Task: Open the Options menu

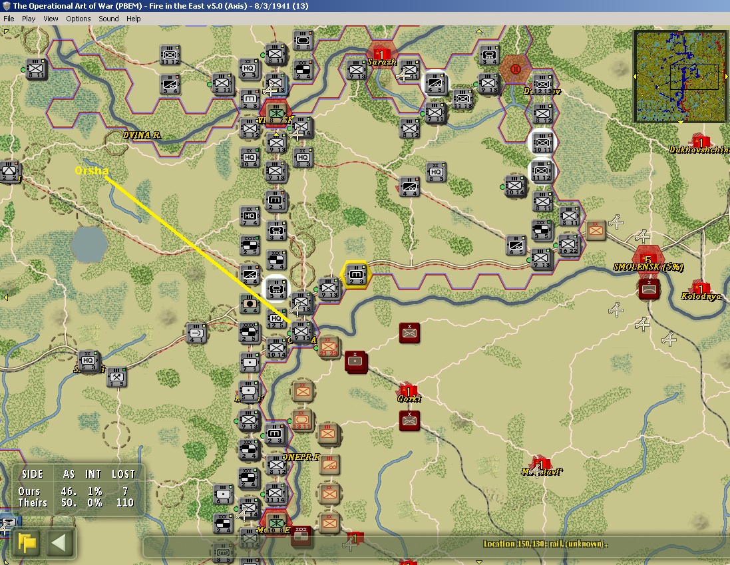Action: point(79,19)
